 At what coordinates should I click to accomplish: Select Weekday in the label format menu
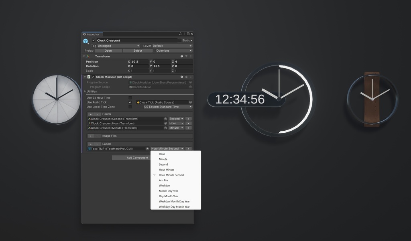165,185
